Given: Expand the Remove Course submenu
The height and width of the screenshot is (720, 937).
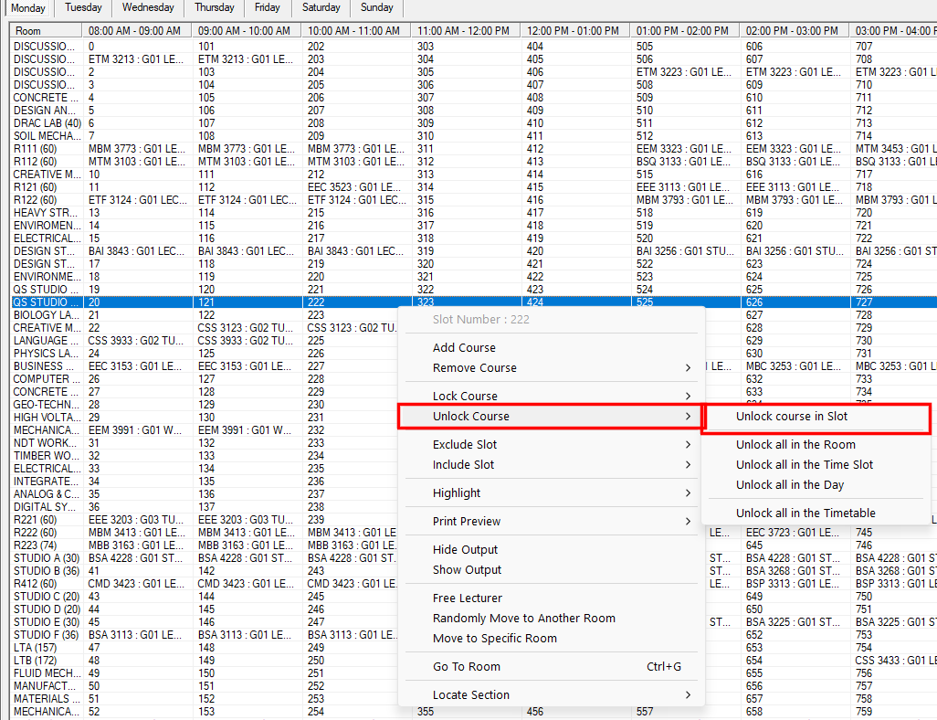Looking at the screenshot, I should point(551,368).
